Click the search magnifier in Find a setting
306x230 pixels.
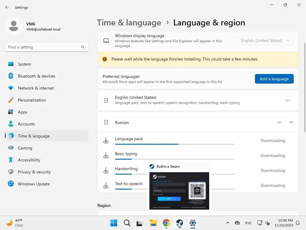click(83, 47)
